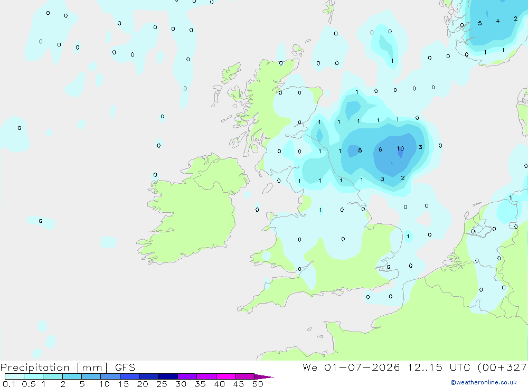This screenshot has height=387, width=528.
Task: Click the 40–45 mm bright magenta legend box
Action: (225, 376)
